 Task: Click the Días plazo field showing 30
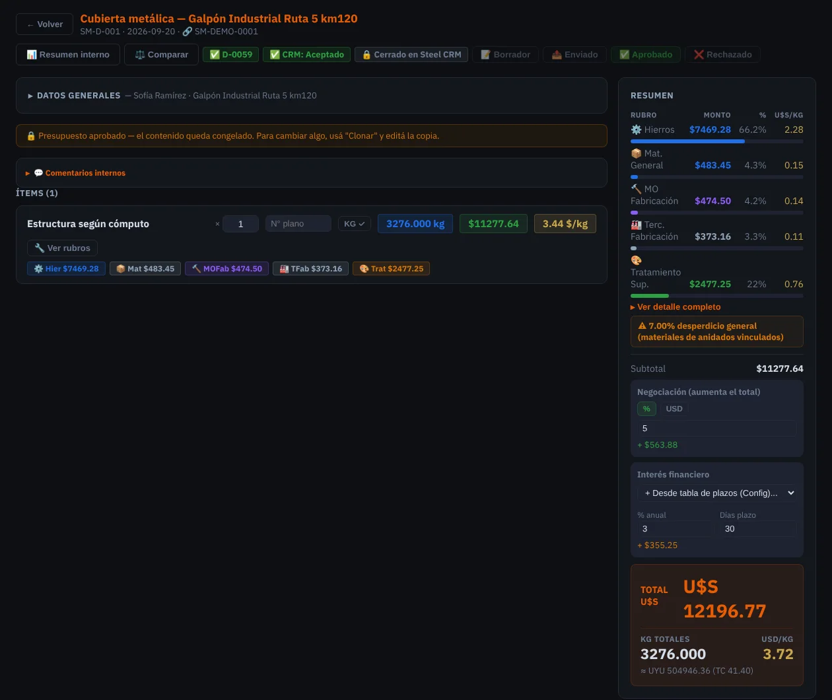pos(758,529)
